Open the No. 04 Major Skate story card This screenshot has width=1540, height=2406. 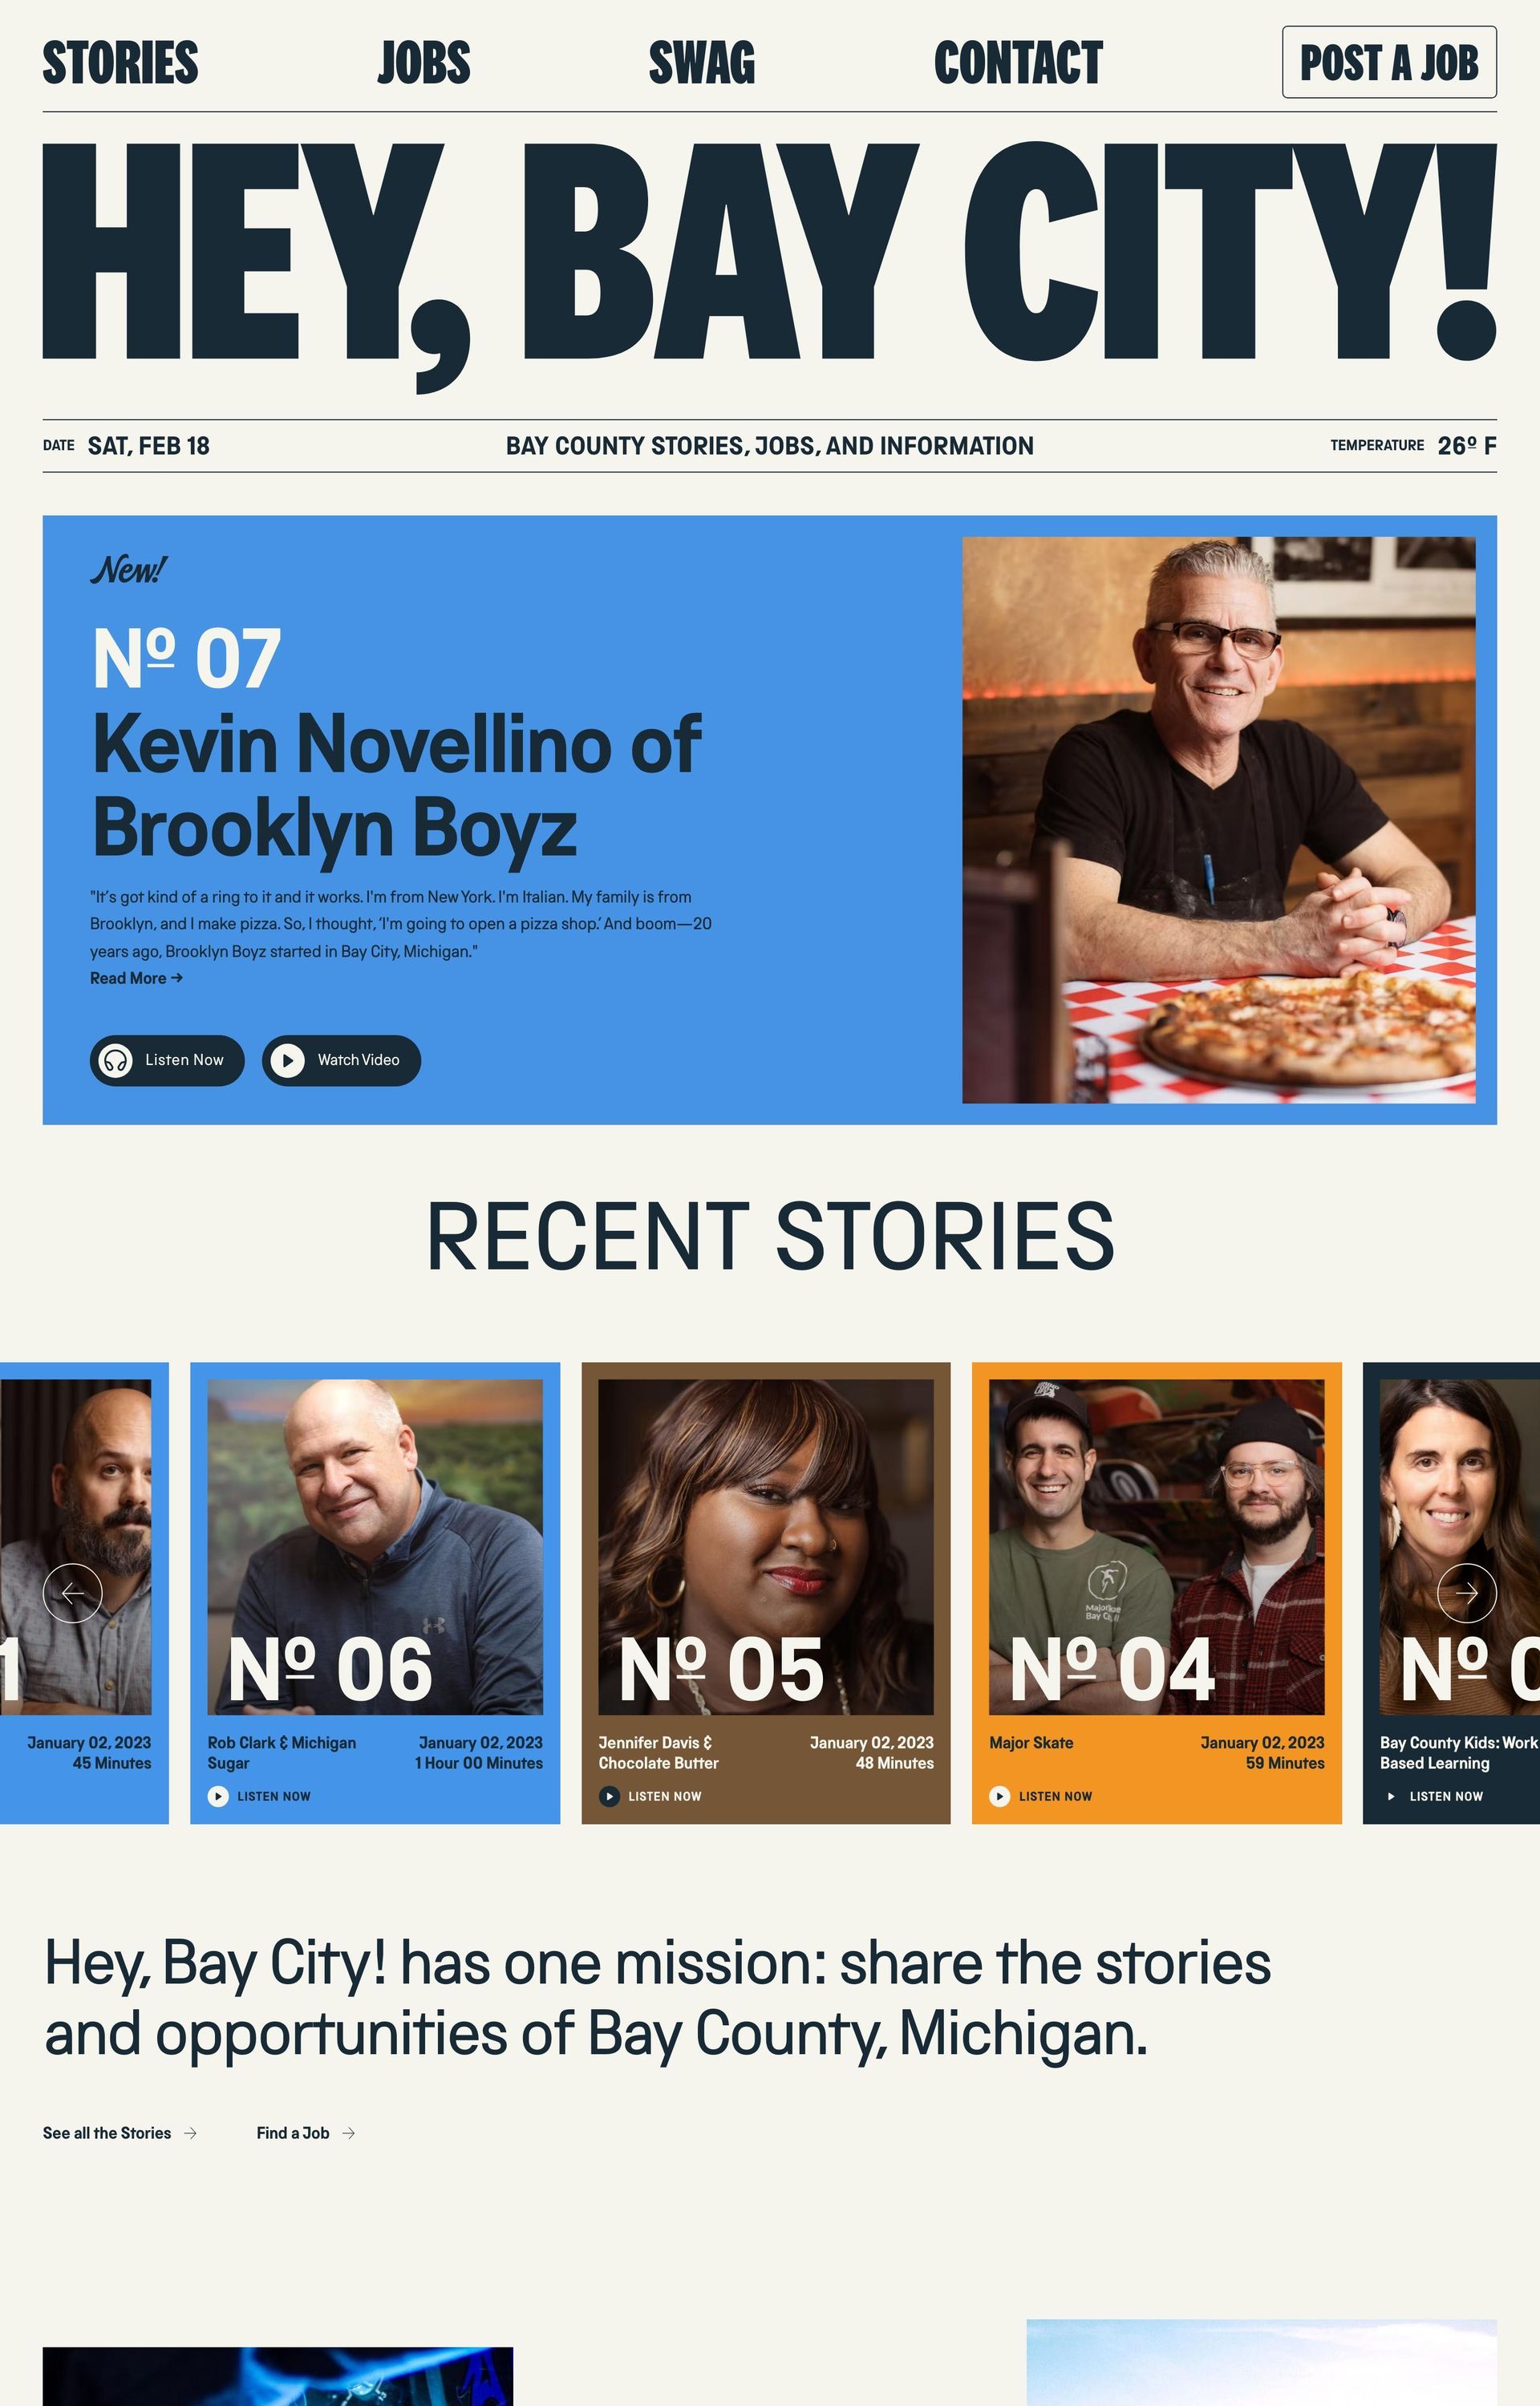[x=1157, y=1592]
